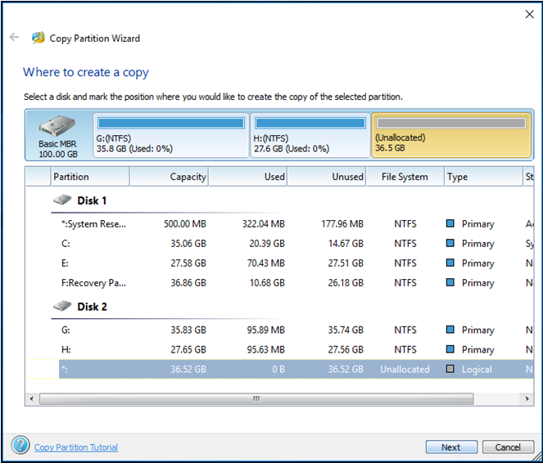Viewport: 543px width, 463px height.
Task: Close the wizard with the X button
Action: coord(530,14)
